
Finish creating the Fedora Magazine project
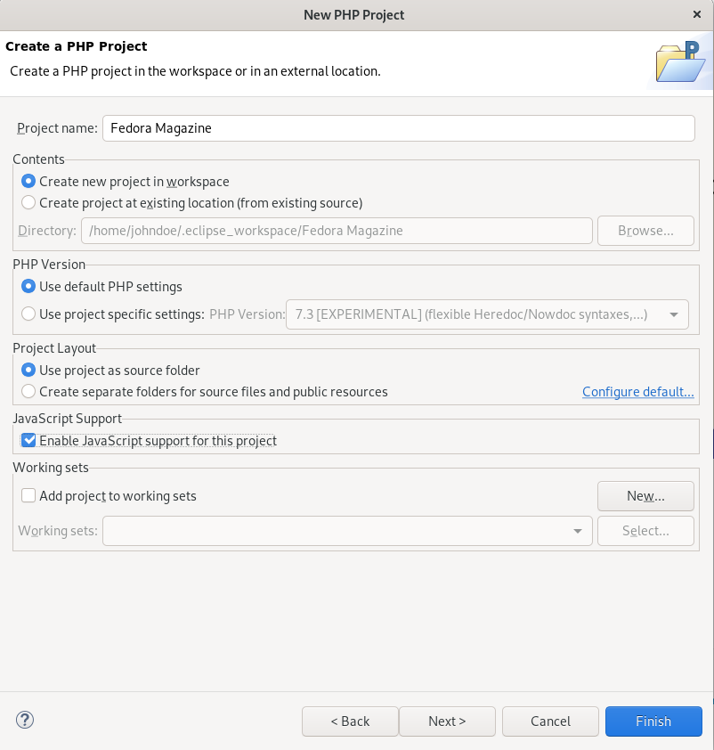pyautogui.click(x=653, y=721)
